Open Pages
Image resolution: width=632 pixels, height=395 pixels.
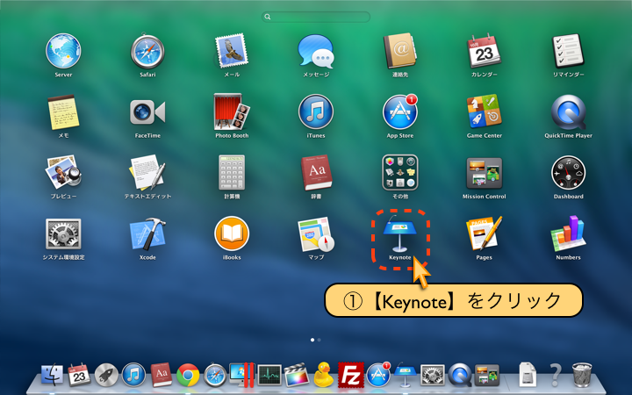[x=484, y=233]
